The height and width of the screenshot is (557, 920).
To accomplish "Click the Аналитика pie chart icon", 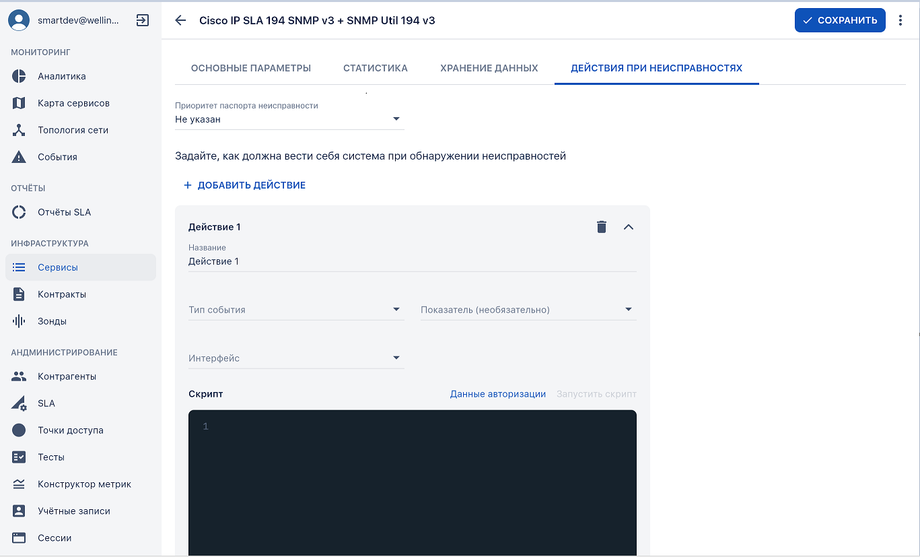I will click(x=19, y=76).
